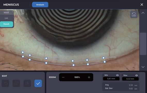
Task: Switch mode to Edit
Action: click(6, 18)
